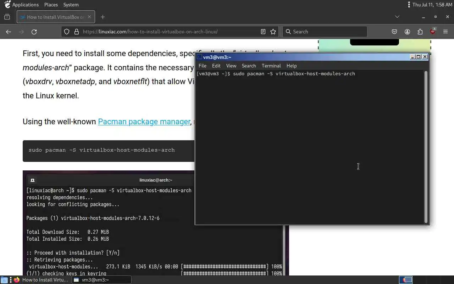Image resolution: width=454 pixels, height=284 pixels.
Task: Click the typed pacman command in terminal
Action: point(294,73)
